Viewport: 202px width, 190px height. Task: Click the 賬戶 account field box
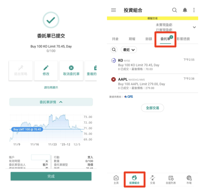point(41,157)
